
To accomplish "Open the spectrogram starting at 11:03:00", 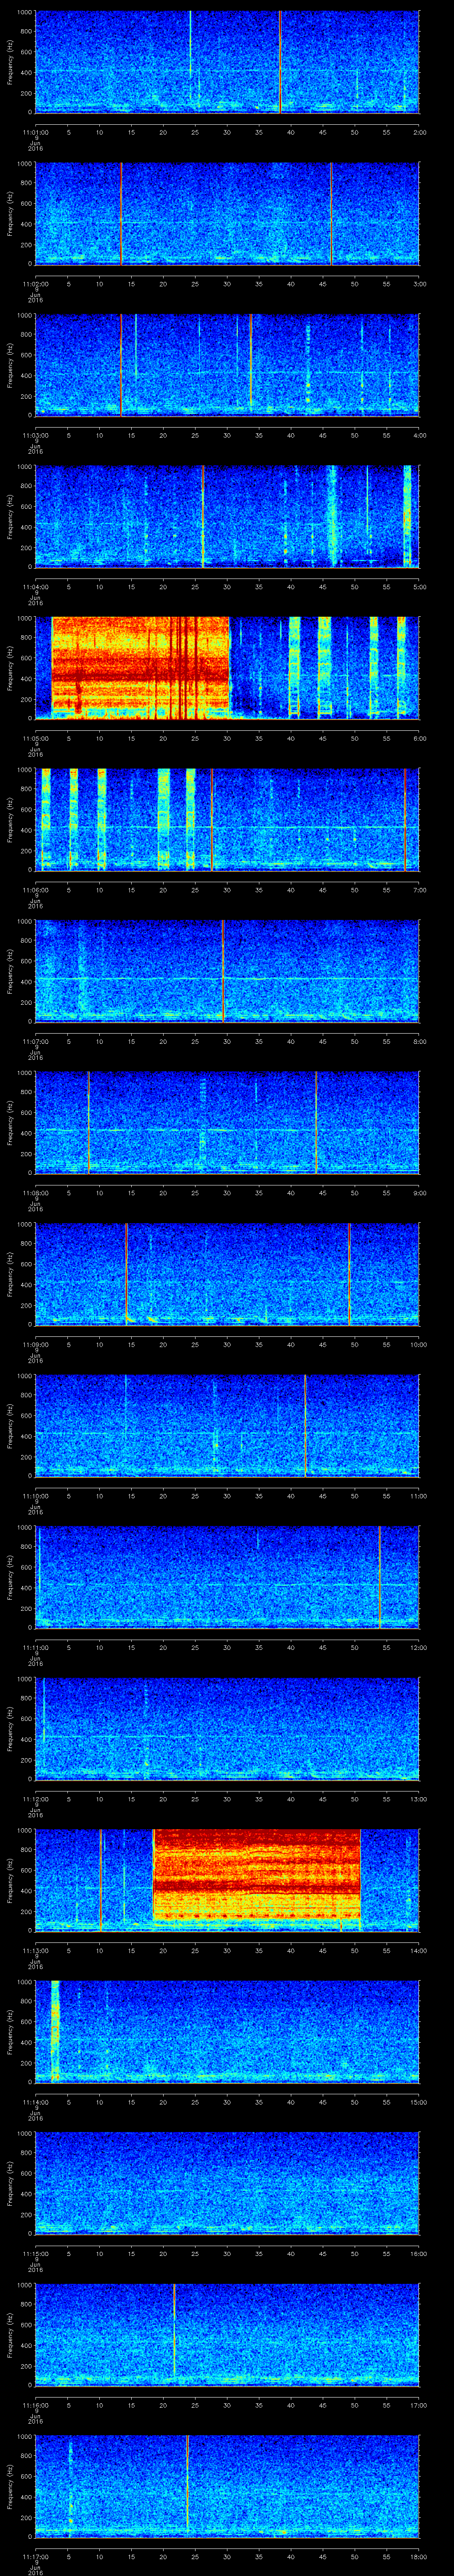I will (227, 365).
